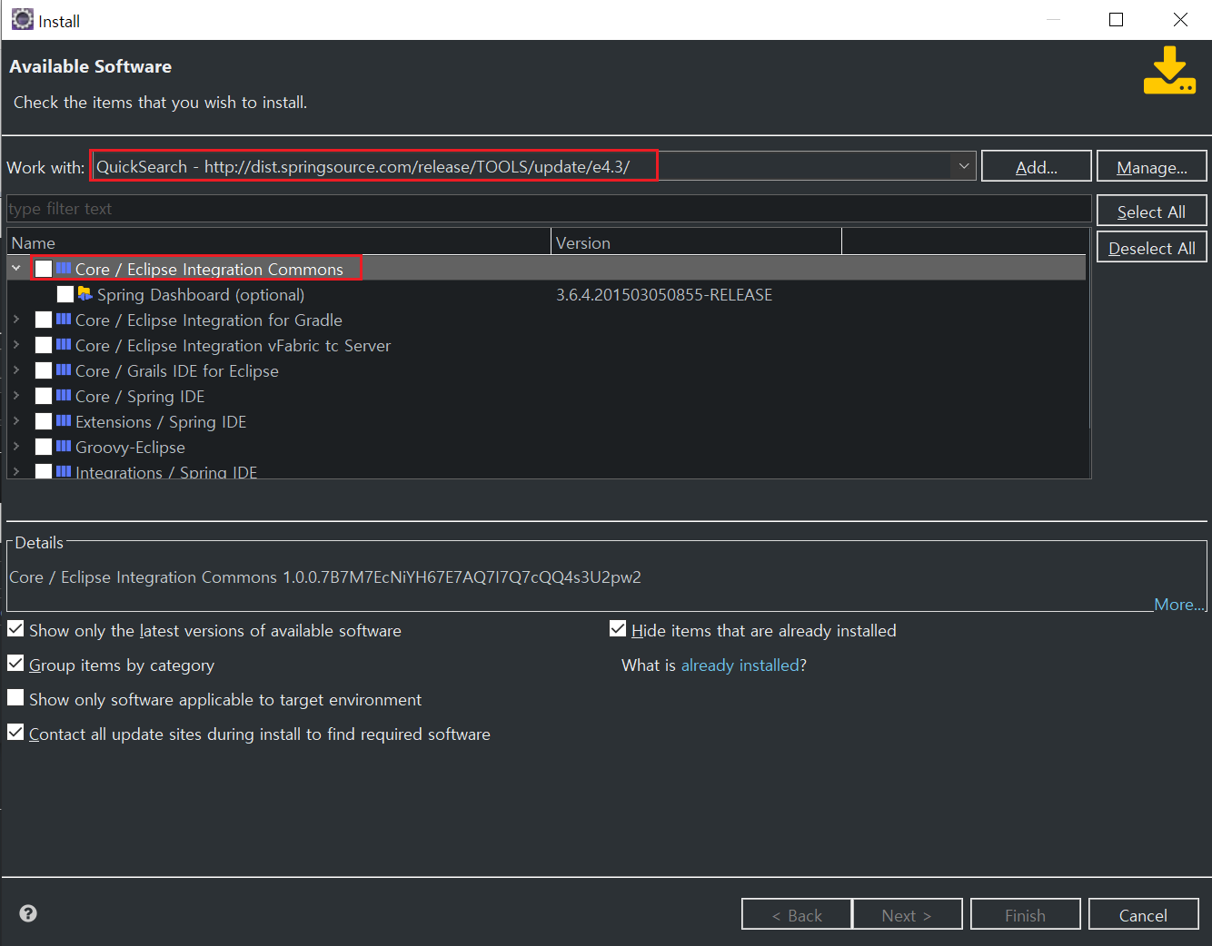1212x946 pixels.
Task: Click Select All button
Action: pos(1152,211)
